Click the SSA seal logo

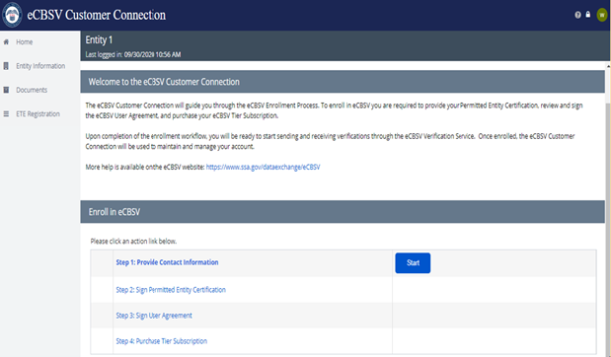pyautogui.click(x=12, y=15)
